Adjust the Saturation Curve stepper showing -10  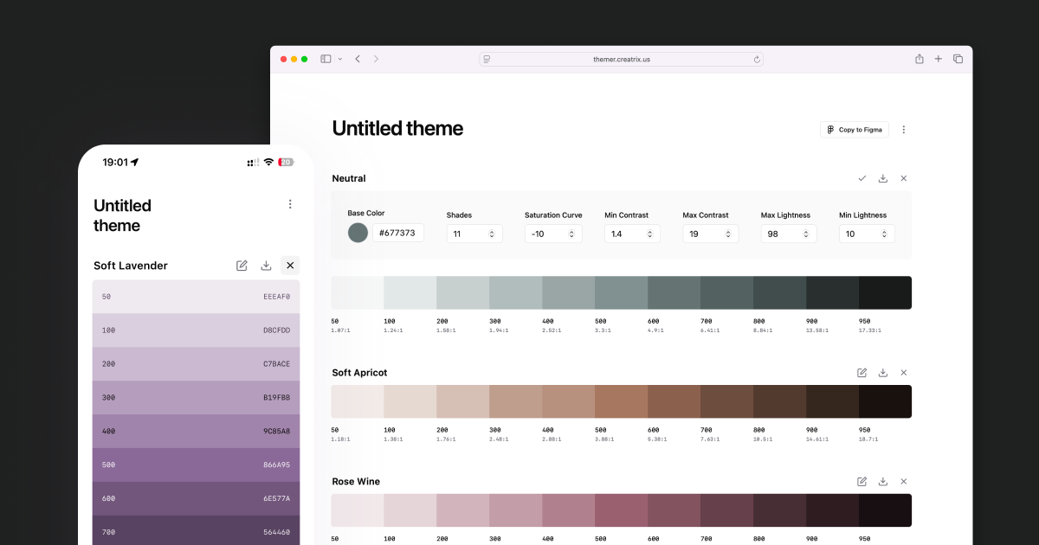coord(553,234)
